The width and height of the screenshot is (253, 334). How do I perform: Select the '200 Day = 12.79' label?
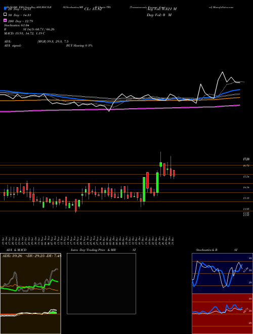20,21
